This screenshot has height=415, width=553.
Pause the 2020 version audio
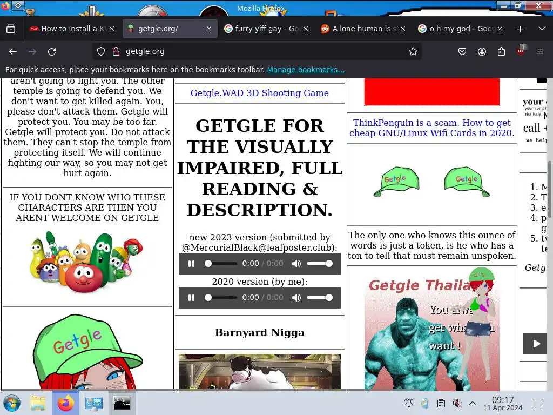point(192,298)
